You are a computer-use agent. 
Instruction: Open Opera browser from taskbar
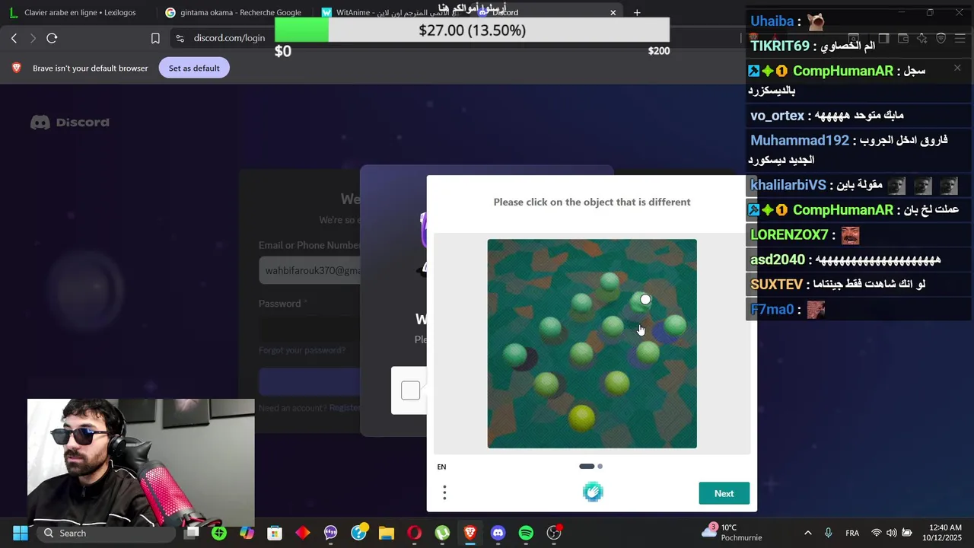415,533
